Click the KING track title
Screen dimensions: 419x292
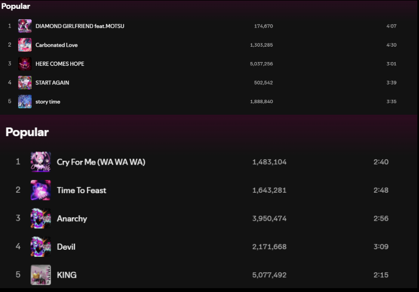[67, 275]
